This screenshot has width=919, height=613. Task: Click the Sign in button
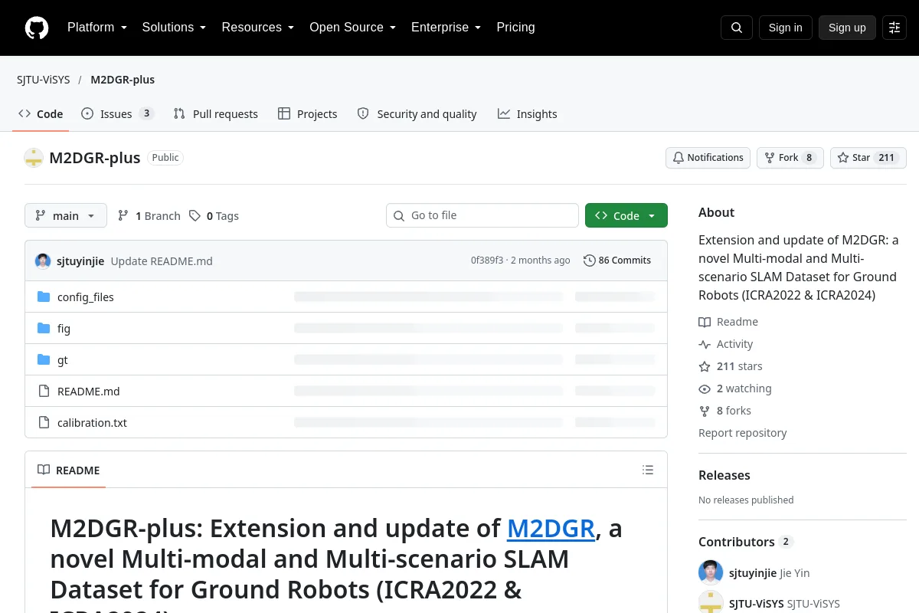pos(786,28)
